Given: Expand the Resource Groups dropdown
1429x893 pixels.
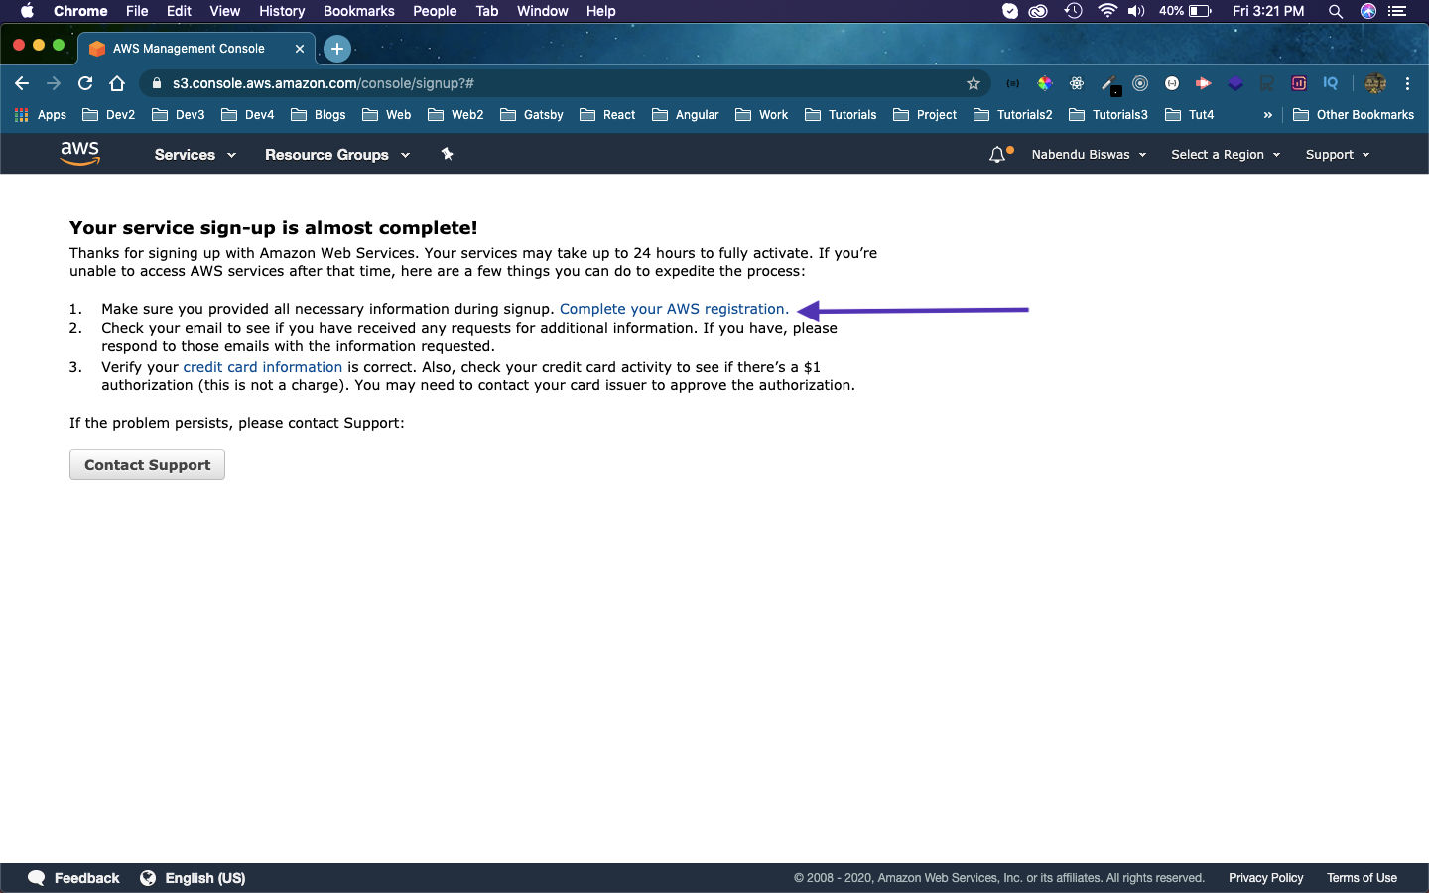Looking at the screenshot, I should point(337,154).
